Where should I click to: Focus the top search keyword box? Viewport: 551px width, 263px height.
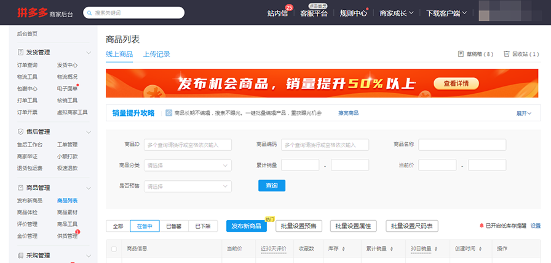tap(133, 13)
